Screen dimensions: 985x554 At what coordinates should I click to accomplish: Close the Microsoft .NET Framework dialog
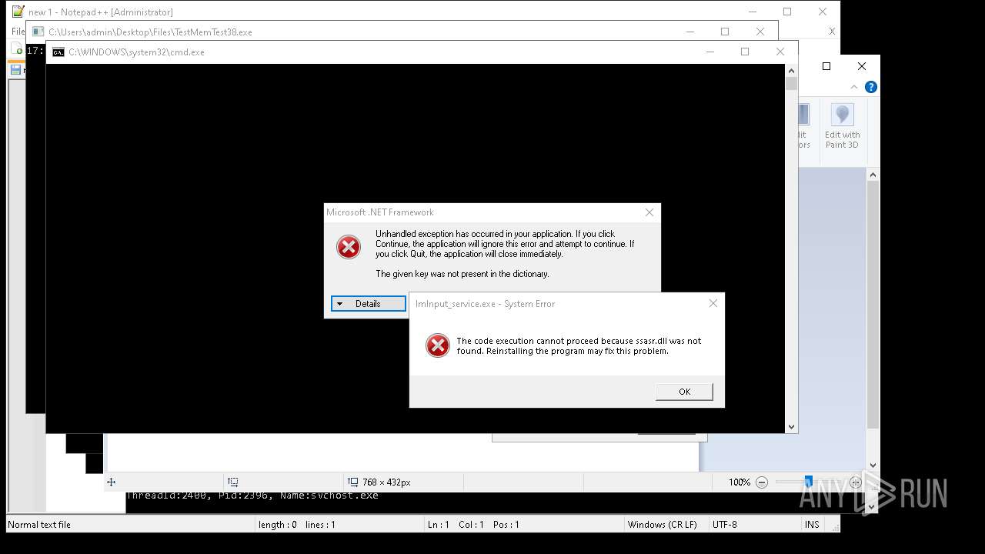[x=649, y=212]
